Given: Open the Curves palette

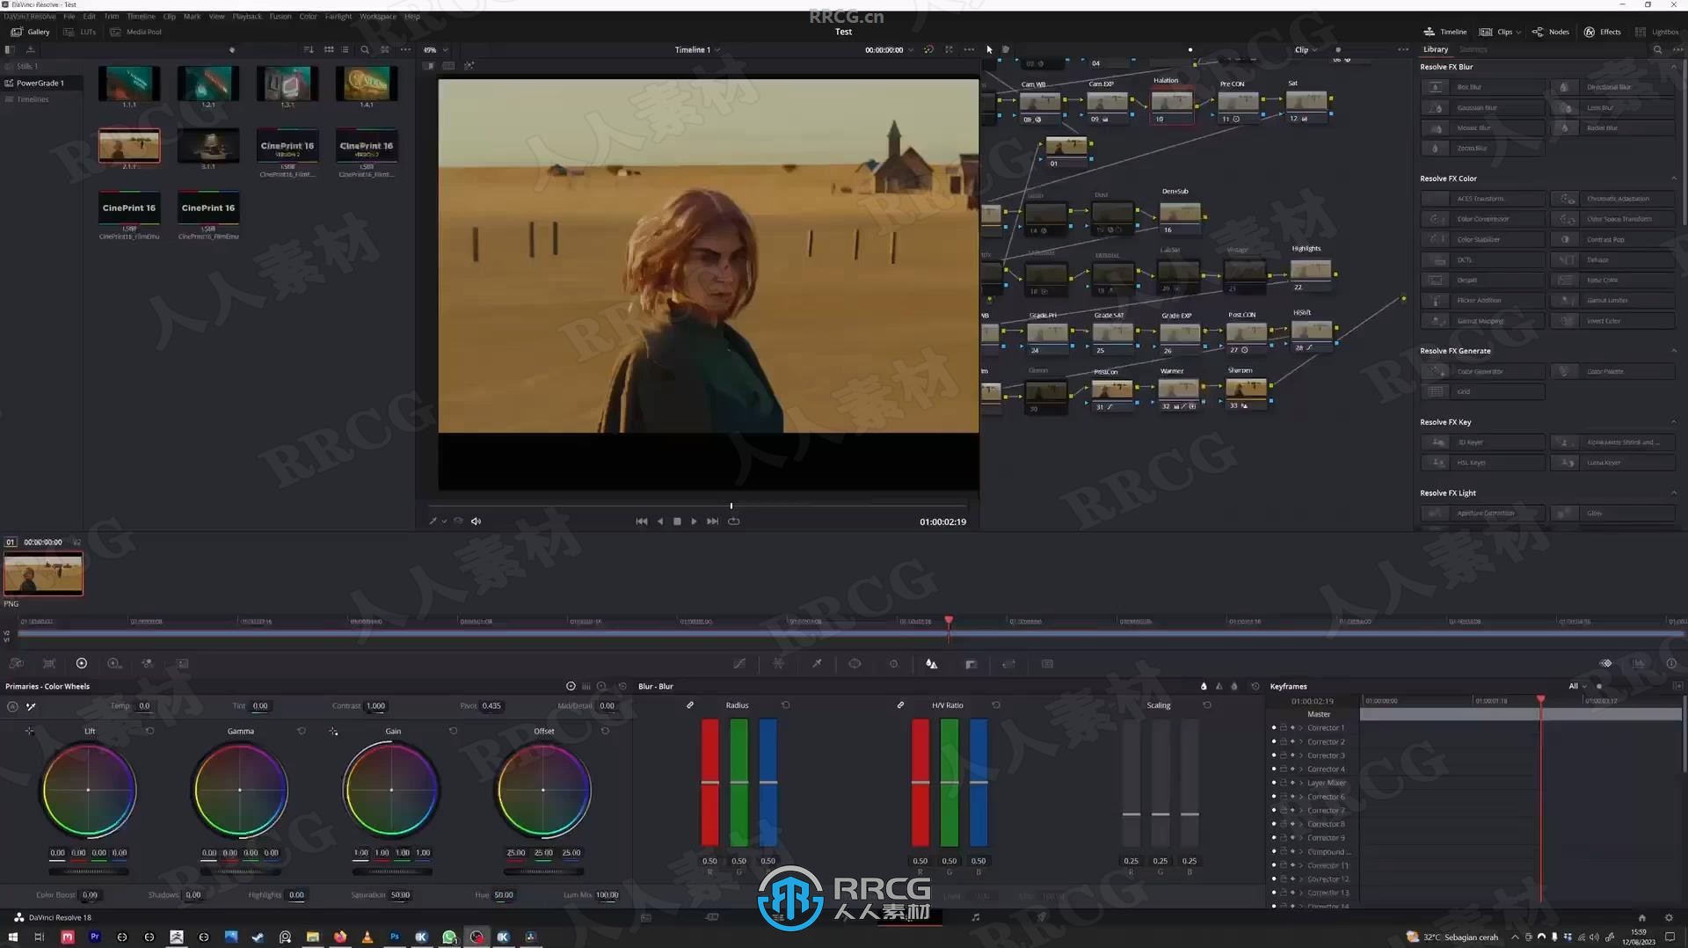Looking at the screenshot, I should [739, 664].
